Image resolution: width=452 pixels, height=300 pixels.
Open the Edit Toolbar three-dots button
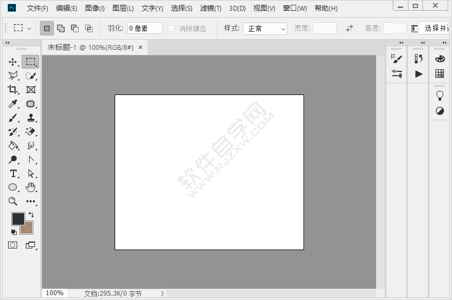coord(31,201)
